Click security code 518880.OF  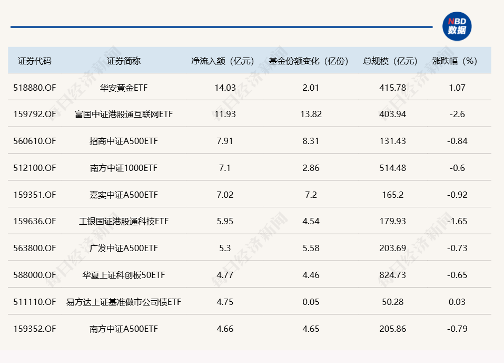[35, 88]
